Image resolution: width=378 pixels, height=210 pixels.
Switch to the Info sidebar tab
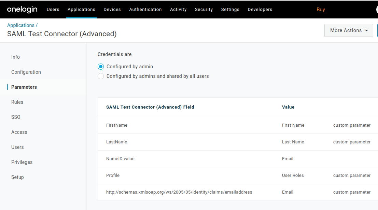(15, 57)
